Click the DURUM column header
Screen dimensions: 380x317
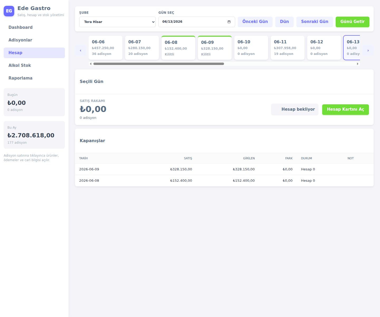pyautogui.click(x=306, y=158)
